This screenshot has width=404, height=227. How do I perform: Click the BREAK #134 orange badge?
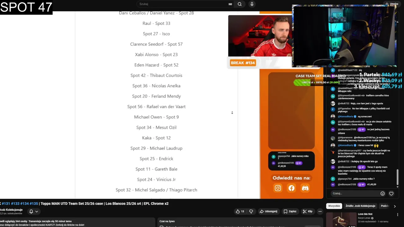pyautogui.click(x=243, y=63)
